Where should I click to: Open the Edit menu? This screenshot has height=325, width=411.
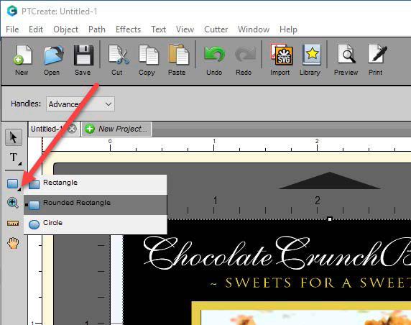36,29
